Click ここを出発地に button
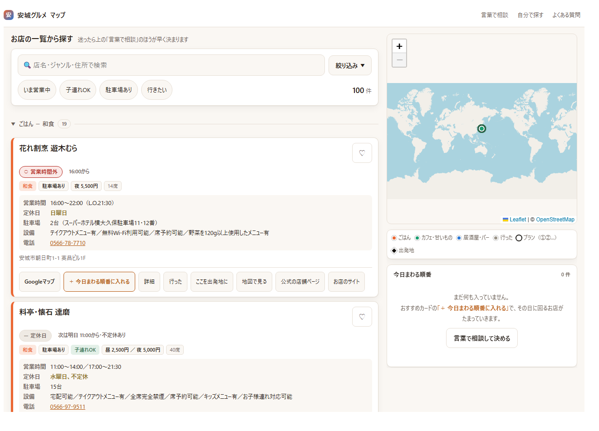The height and width of the screenshot is (431, 599). (212, 282)
